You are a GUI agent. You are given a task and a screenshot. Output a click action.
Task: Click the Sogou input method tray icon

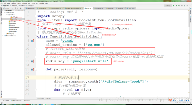[171, 100]
